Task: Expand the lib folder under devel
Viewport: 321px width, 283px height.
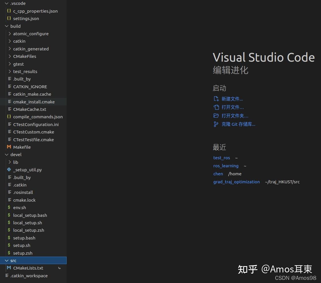Action: 10,162
